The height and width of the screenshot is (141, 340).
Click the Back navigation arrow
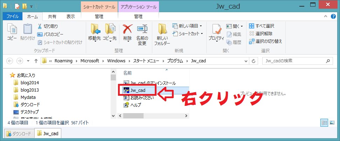point(10,61)
